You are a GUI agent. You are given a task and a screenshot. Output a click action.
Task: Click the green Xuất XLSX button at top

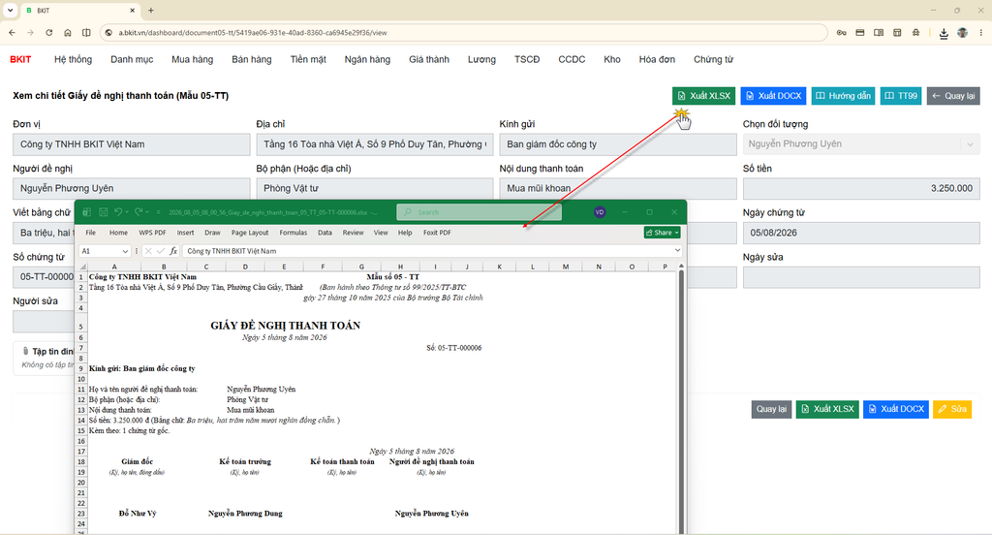[703, 96]
